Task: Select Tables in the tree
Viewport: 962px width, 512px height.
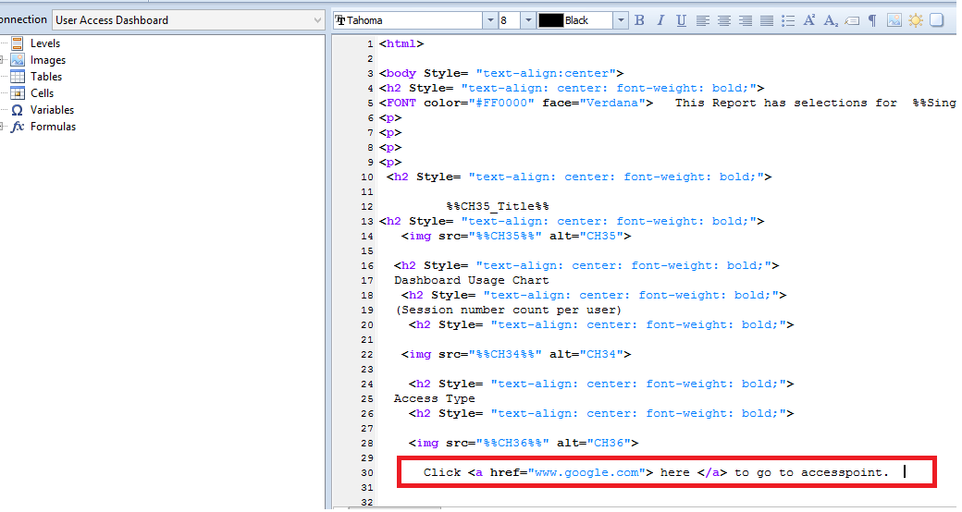Action: coord(46,77)
